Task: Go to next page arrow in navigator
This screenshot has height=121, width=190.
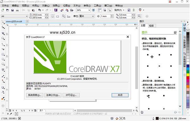Action: tap(29, 111)
